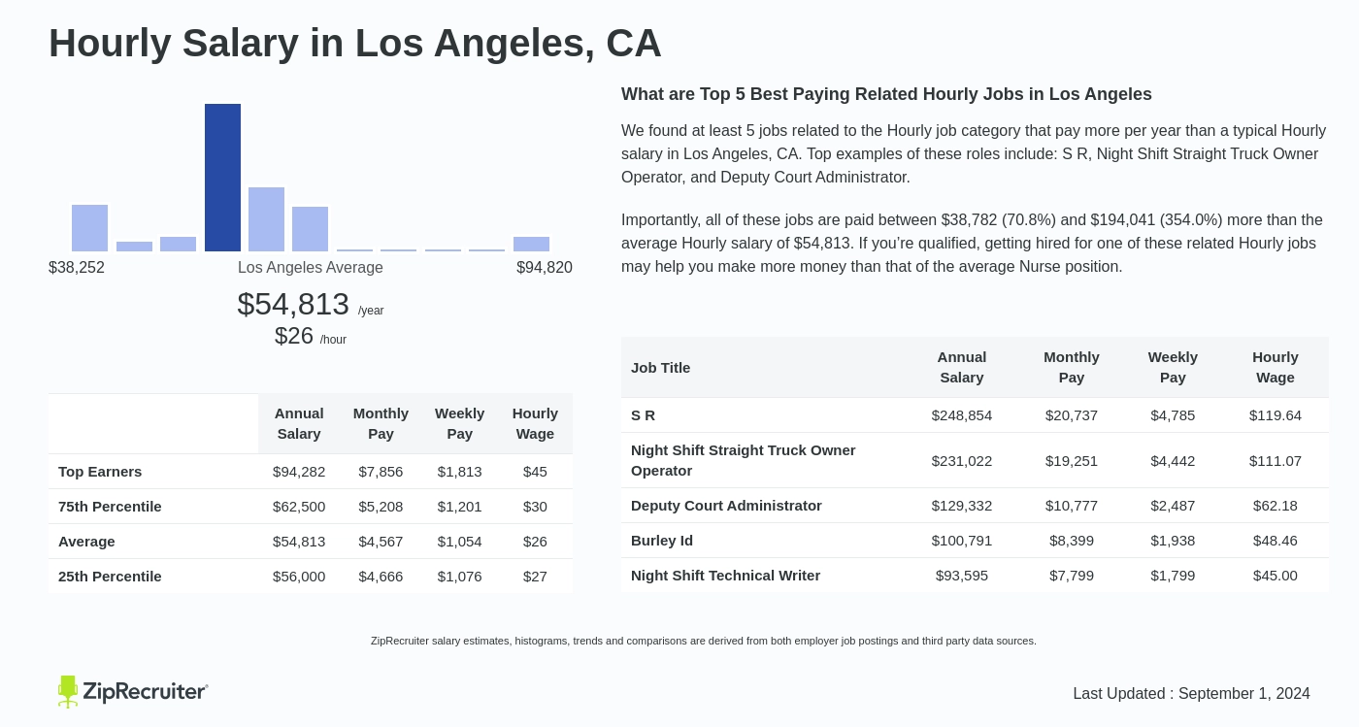Click the 'Top Earners' row label

coord(100,472)
